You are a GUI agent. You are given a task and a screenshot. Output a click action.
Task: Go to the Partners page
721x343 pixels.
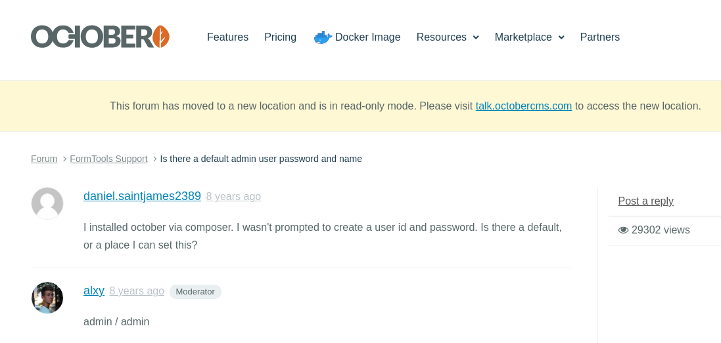(599, 37)
